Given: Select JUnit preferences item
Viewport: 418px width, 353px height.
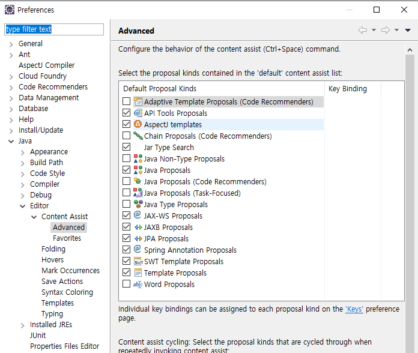Looking at the screenshot, I should tap(38, 336).
